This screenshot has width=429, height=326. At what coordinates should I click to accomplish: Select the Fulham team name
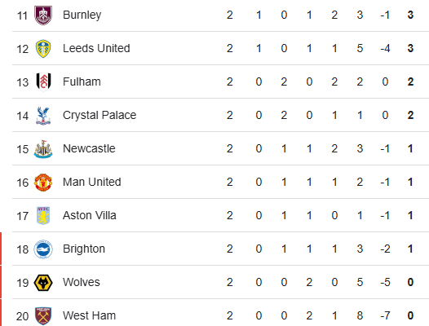click(82, 81)
